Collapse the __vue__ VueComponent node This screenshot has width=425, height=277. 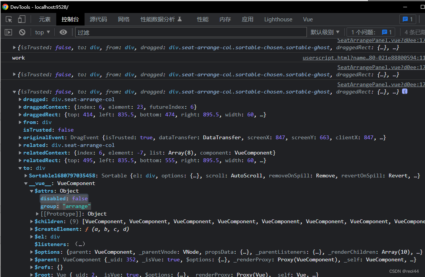[26, 183]
